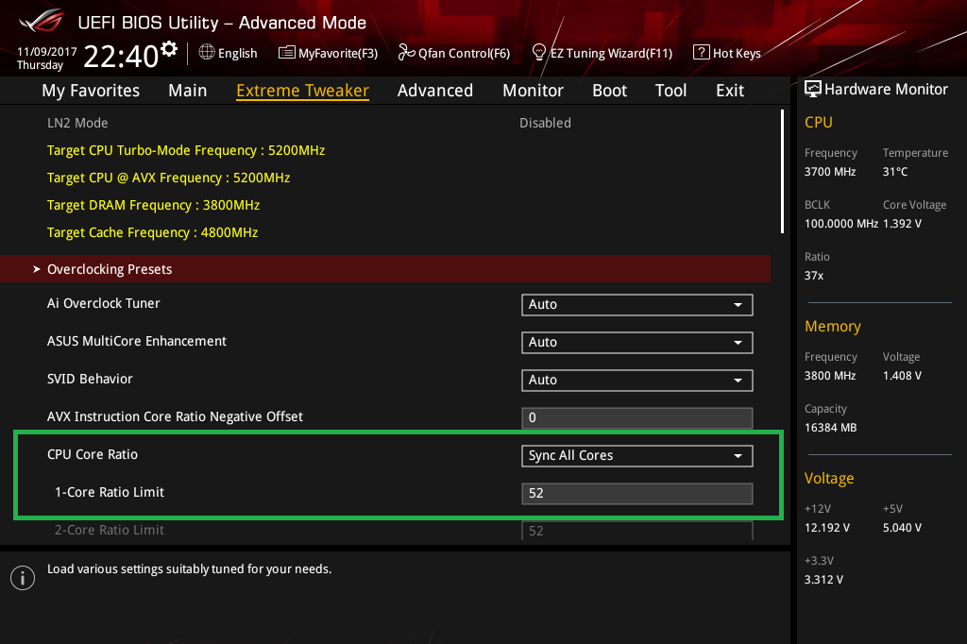Select the SVID Behavior label

point(90,379)
